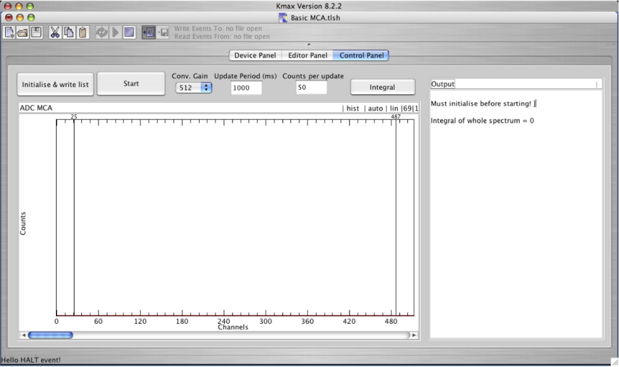
Task: Click the 'ADC MCA' histogram title
Action: 36,108
